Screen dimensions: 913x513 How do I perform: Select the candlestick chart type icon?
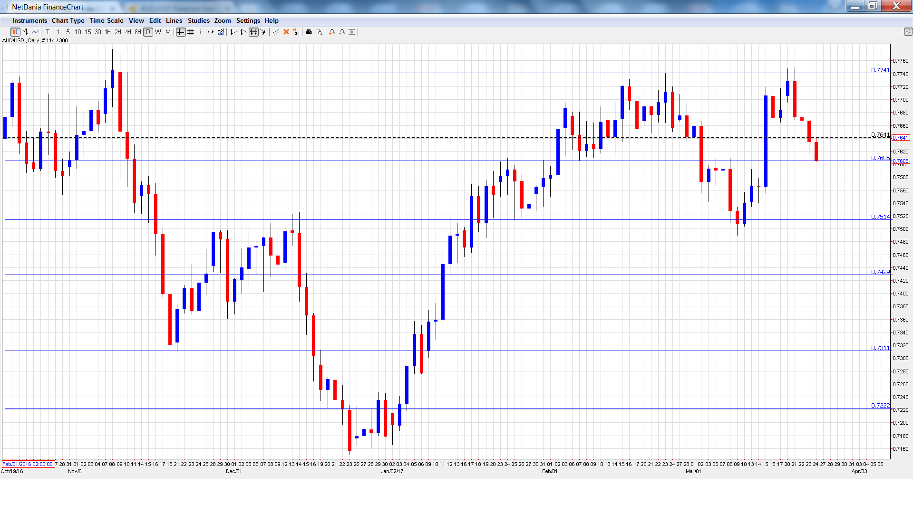(x=15, y=32)
